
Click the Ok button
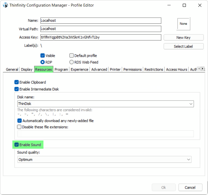tap(164, 187)
